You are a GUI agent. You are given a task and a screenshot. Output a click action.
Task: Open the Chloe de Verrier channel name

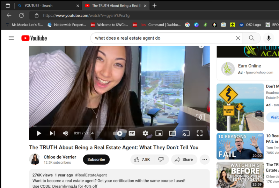point(60,157)
